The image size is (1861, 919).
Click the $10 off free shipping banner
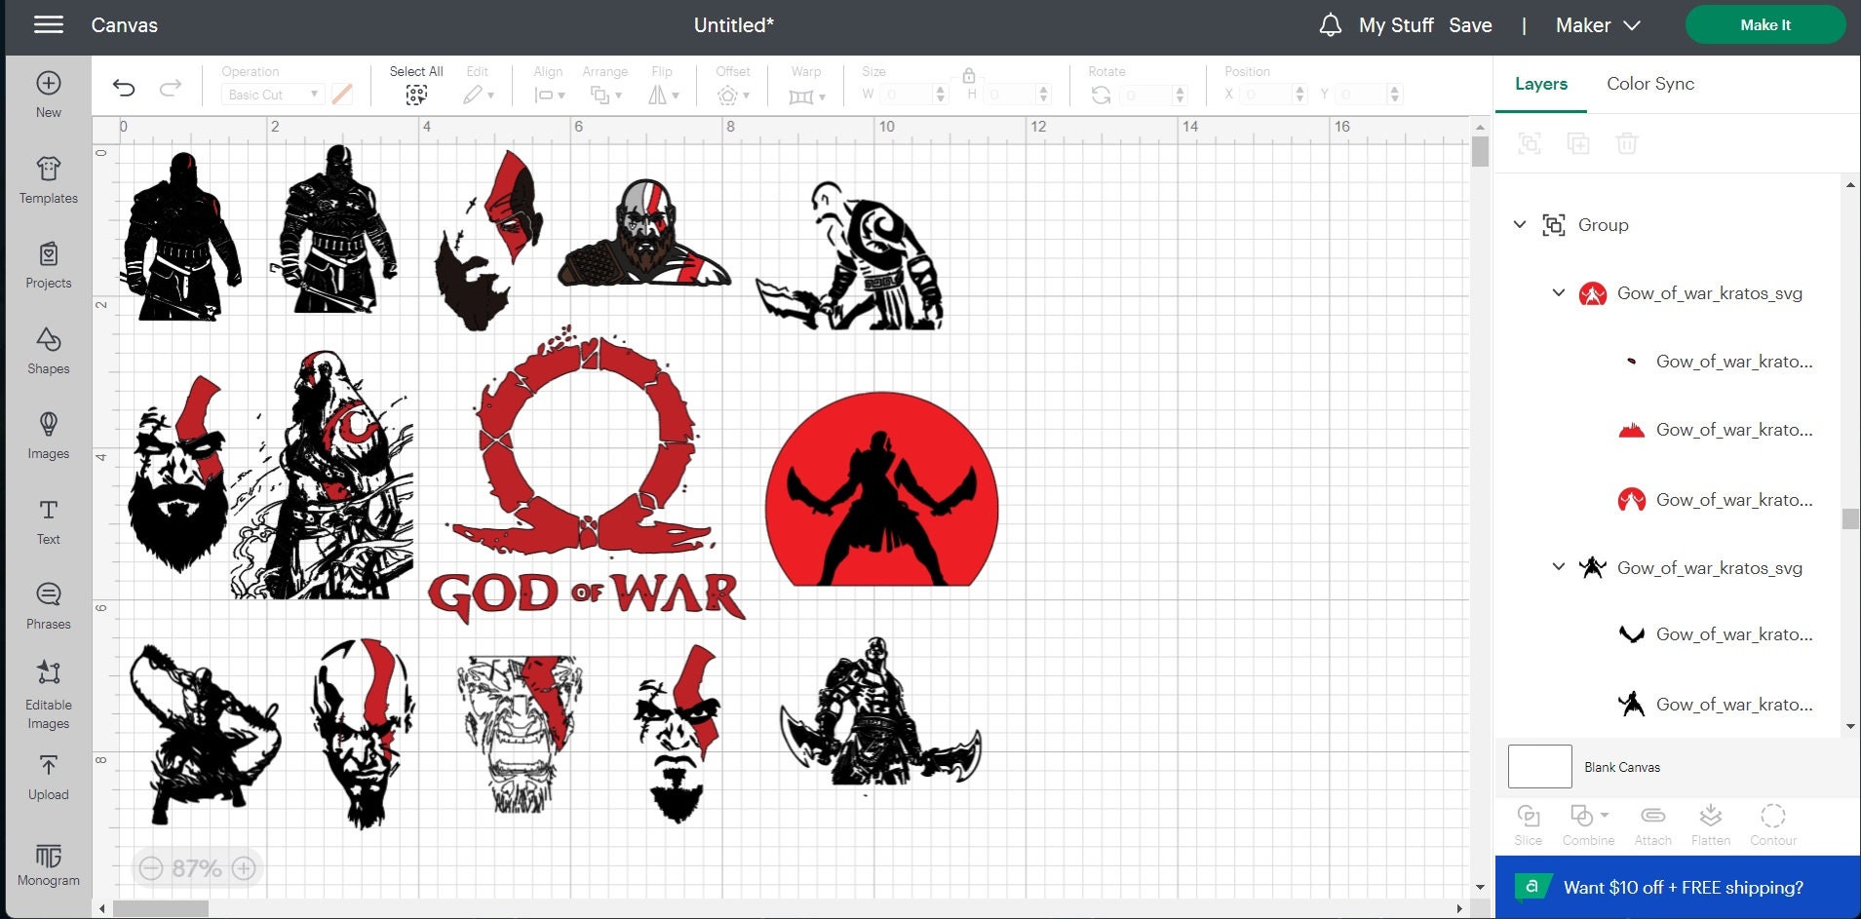pos(1678,887)
